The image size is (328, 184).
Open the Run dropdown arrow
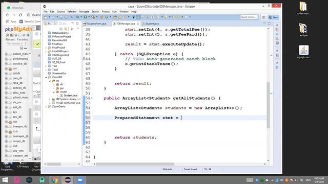click(x=89, y=17)
